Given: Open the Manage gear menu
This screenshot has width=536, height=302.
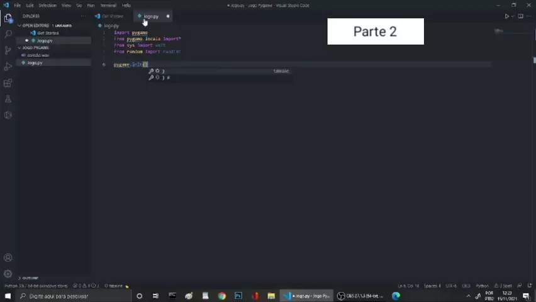Looking at the screenshot, I should (8, 274).
